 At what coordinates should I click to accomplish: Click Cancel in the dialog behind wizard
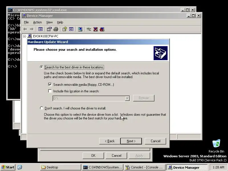pos(116,156)
